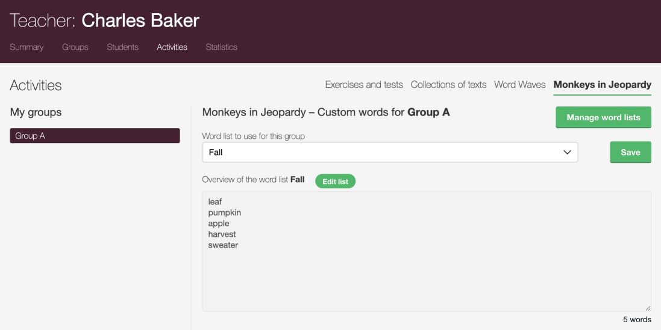Click the Manage word lists button
Screen dimensions: 661x330
pyautogui.click(x=603, y=117)
